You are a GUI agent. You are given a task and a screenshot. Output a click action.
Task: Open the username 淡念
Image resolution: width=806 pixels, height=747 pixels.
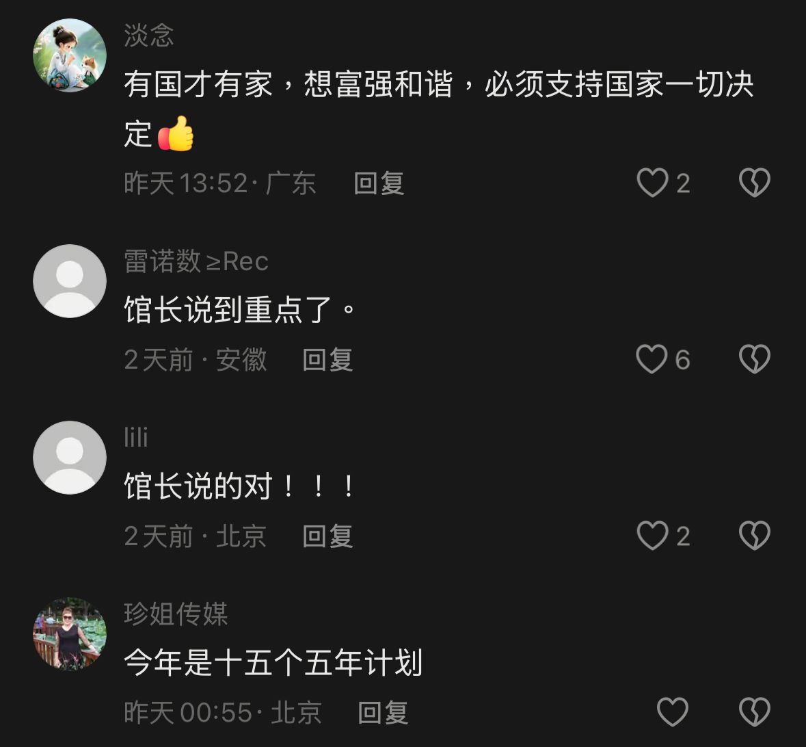[x=149, y=36]
